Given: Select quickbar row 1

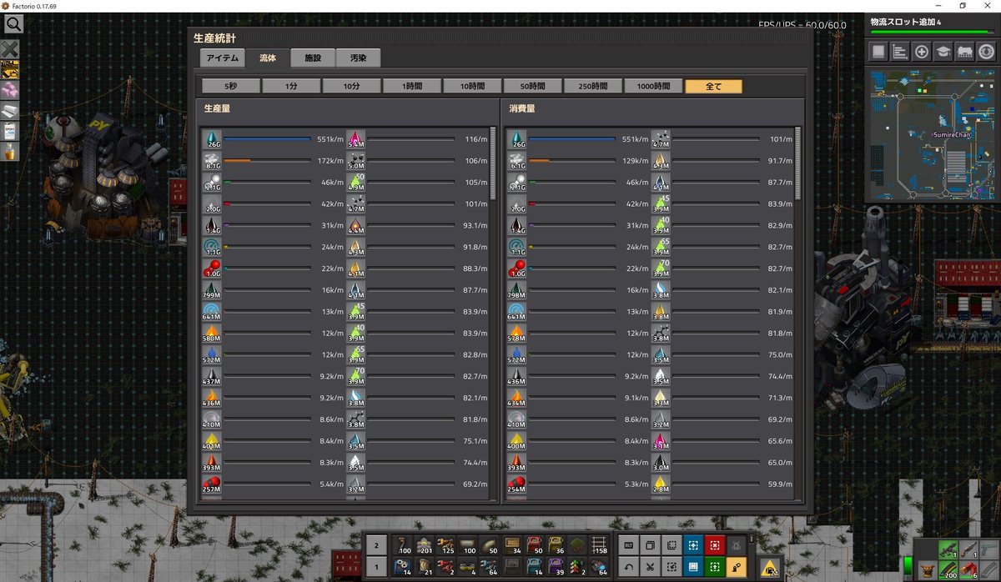Looking at the screenshot, I should point(377,567).
